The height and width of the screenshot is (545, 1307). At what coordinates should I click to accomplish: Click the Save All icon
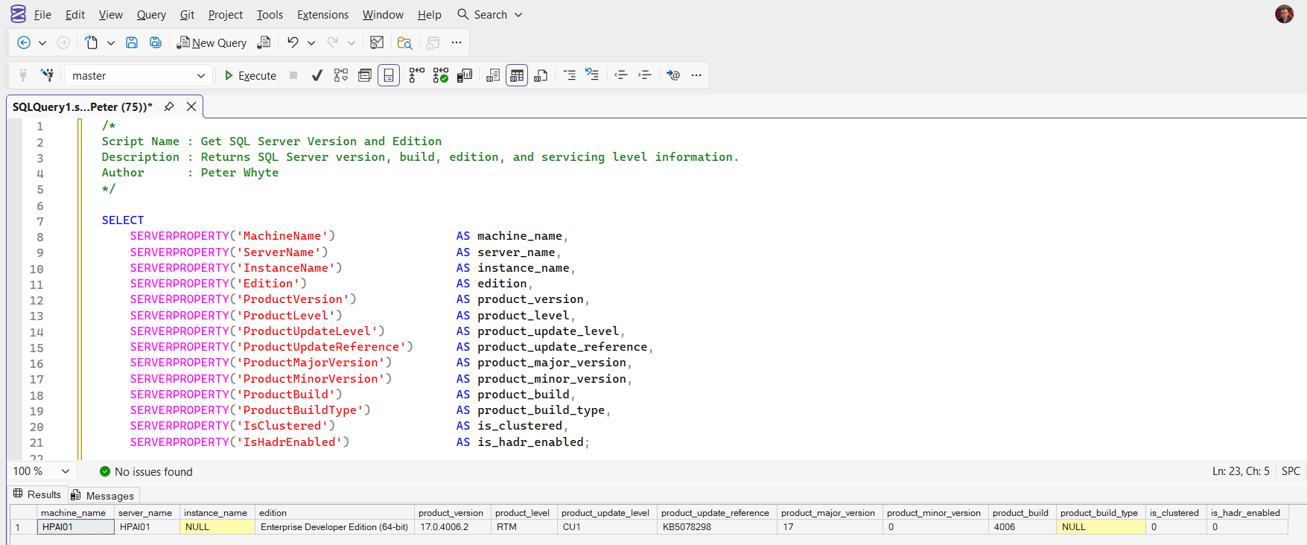click(156, 42)
